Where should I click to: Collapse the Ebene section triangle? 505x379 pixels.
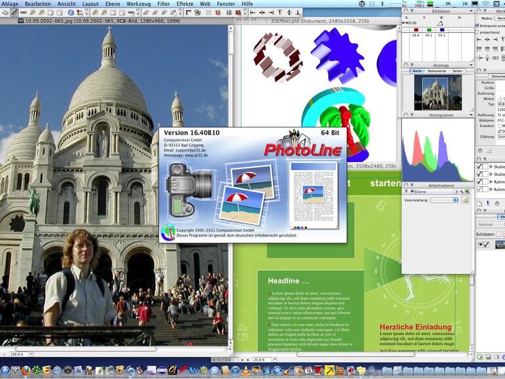[x=406, y=191]
